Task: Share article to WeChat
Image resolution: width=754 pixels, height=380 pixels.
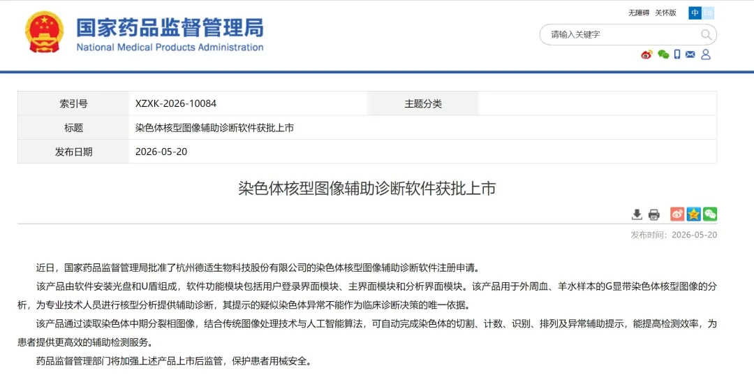Action: (x=710, y=214)
